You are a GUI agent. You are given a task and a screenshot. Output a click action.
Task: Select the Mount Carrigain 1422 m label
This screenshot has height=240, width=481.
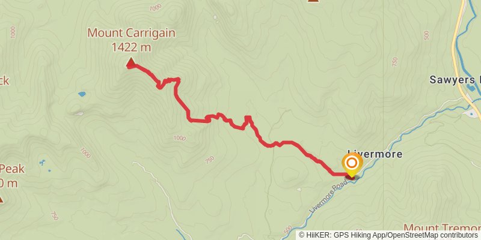point(131,40)
